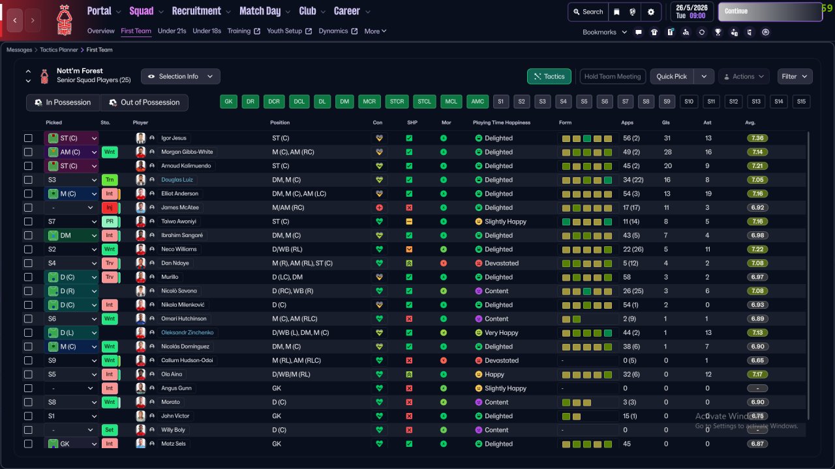Click the Tactics button

coord(549,76)
